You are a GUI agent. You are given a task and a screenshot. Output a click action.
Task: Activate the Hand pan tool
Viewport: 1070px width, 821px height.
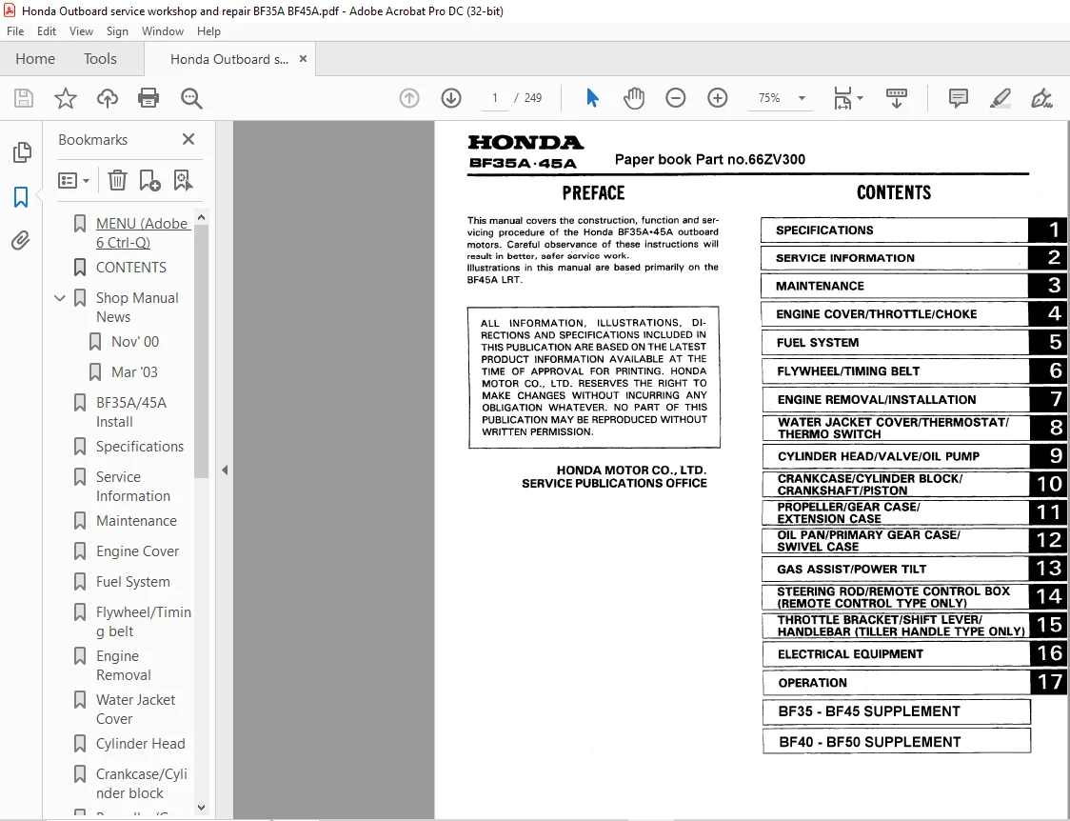634,98
